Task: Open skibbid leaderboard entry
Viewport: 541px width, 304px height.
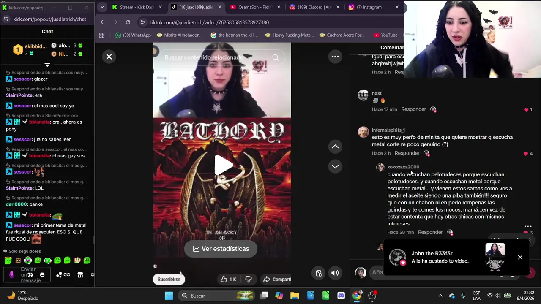Action: point(29,49)
